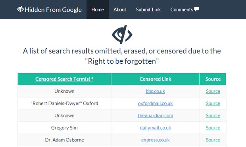Click the Hidden From Google brand title
The width and height of the screenshot is (246, 147).
[53, 10]
